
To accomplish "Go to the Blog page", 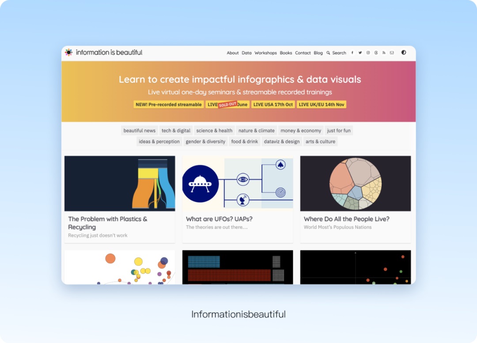I will click(x=318, y=53).
